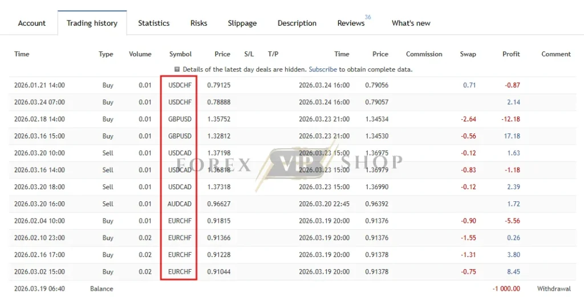Click balance row time 2026.03.19 06:40
Image resolution: width=584 pixels, height=297 pixels.
(39, 288)
